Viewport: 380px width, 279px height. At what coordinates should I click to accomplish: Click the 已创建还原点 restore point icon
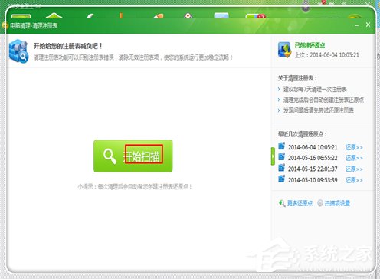pyautogui.click(x=284, y=50)
